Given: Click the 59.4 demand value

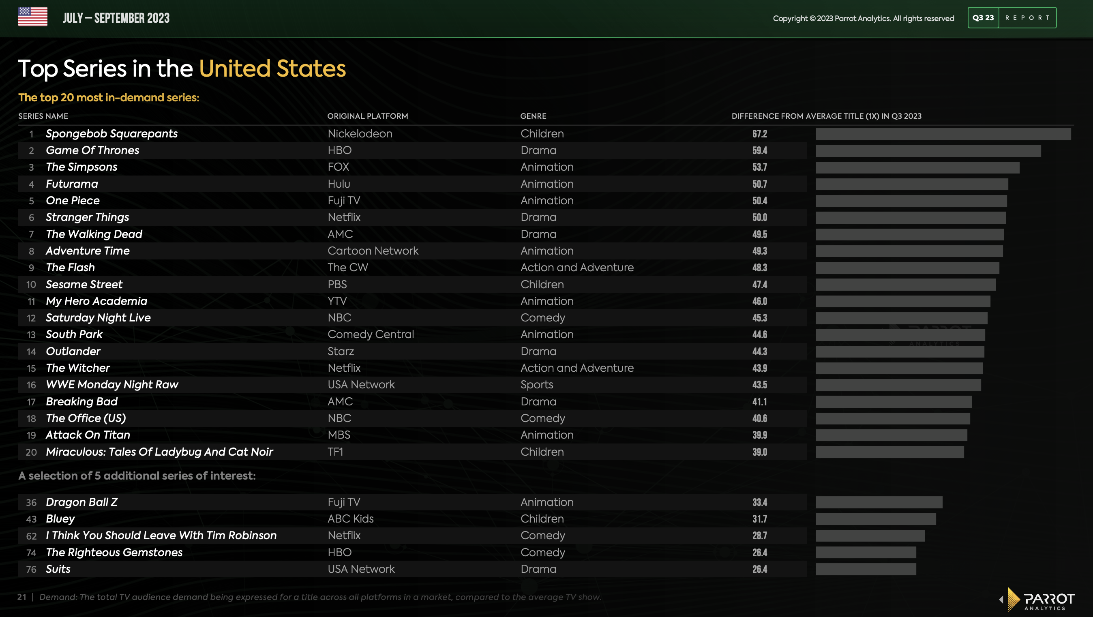Looking at the screenshot, I should click(x=759, y=151).
